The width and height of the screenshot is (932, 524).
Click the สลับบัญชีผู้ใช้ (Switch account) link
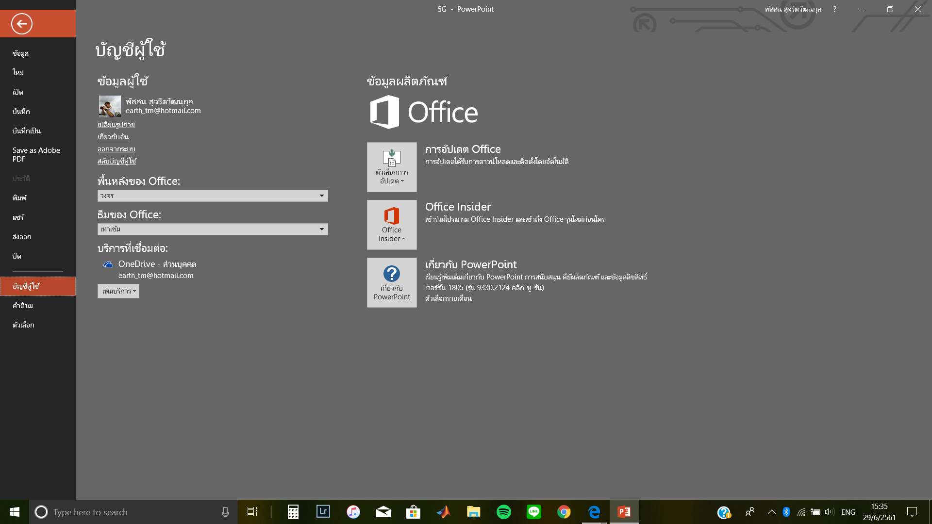(x=116, y=161)
